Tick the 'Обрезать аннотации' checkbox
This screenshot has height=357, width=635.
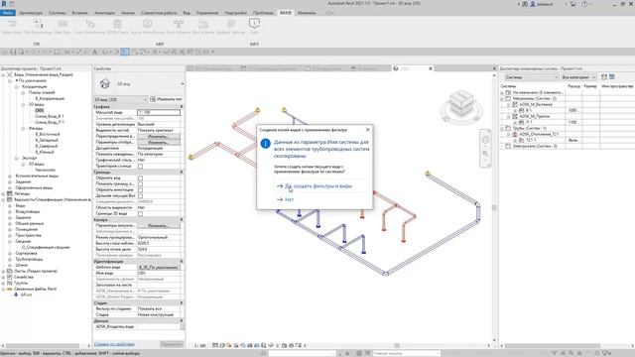[x=140, y=189]
